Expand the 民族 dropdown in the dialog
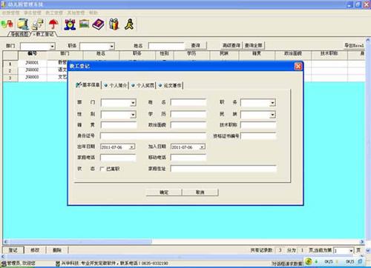The width and height of the screenshot is (371, 268). tap(272, 115)
